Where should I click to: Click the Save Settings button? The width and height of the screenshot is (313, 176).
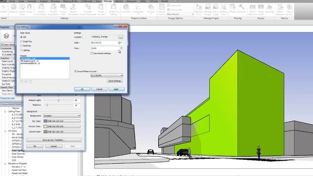[x=115, y=81]
